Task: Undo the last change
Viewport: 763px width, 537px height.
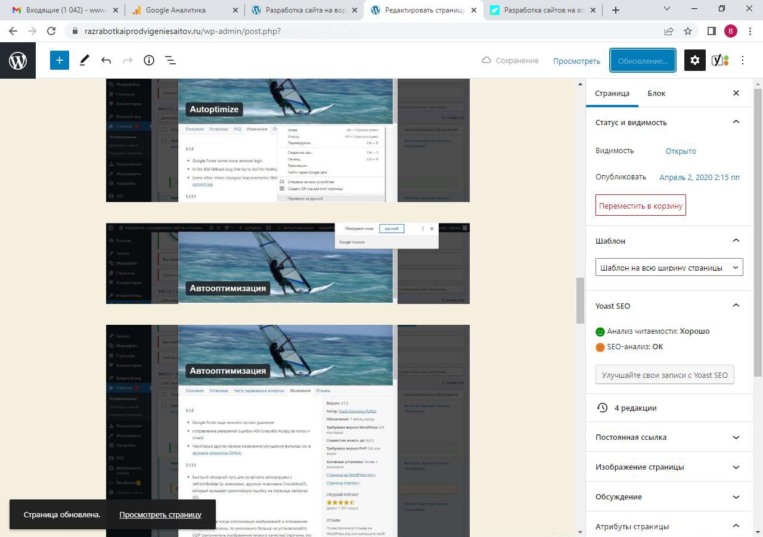Action: point(106,60)
